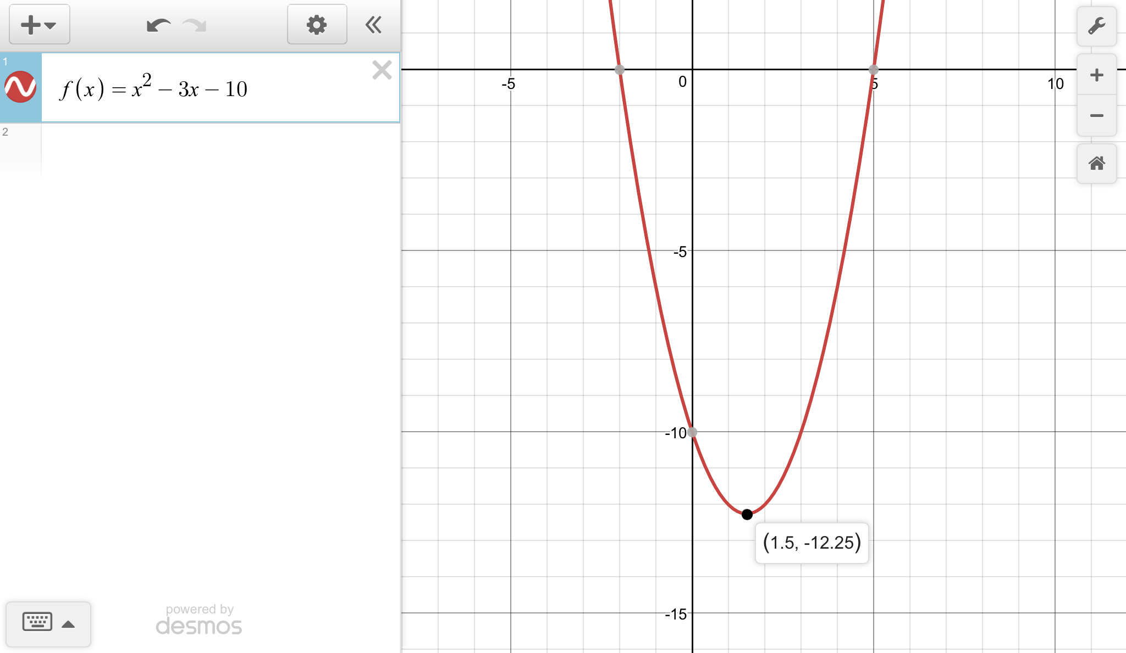Zoom in on the graph
Viewport: 1126px width, 653px height.
[1096, 75]
